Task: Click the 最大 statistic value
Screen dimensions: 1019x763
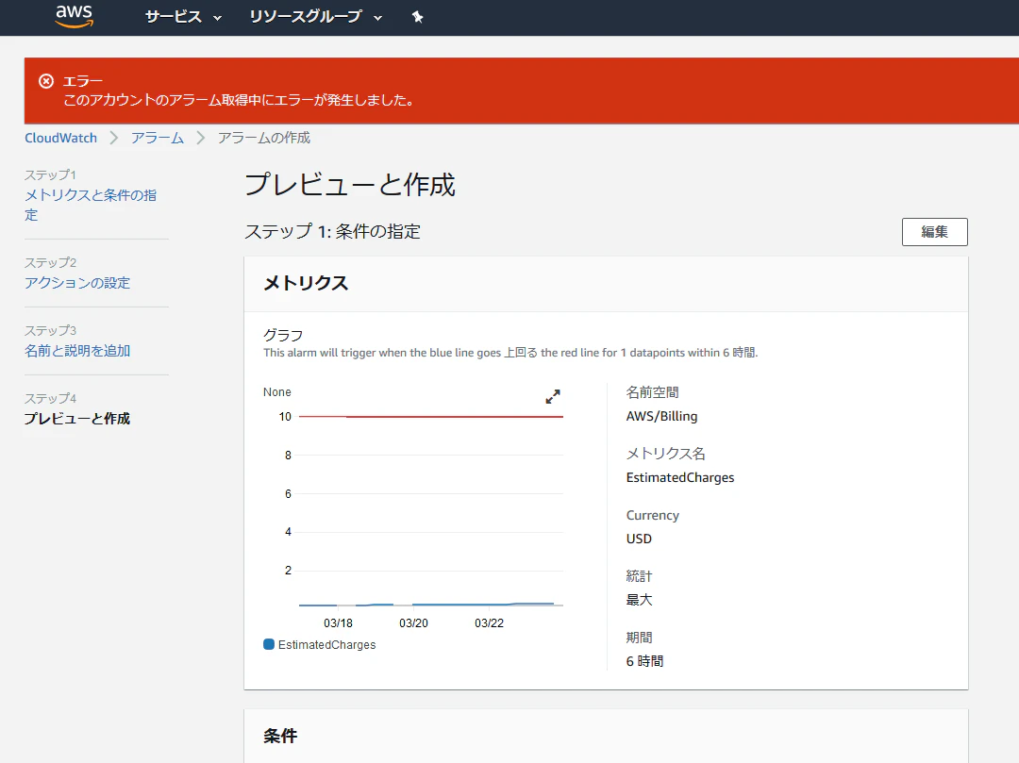Action: [x=639, y=599]
